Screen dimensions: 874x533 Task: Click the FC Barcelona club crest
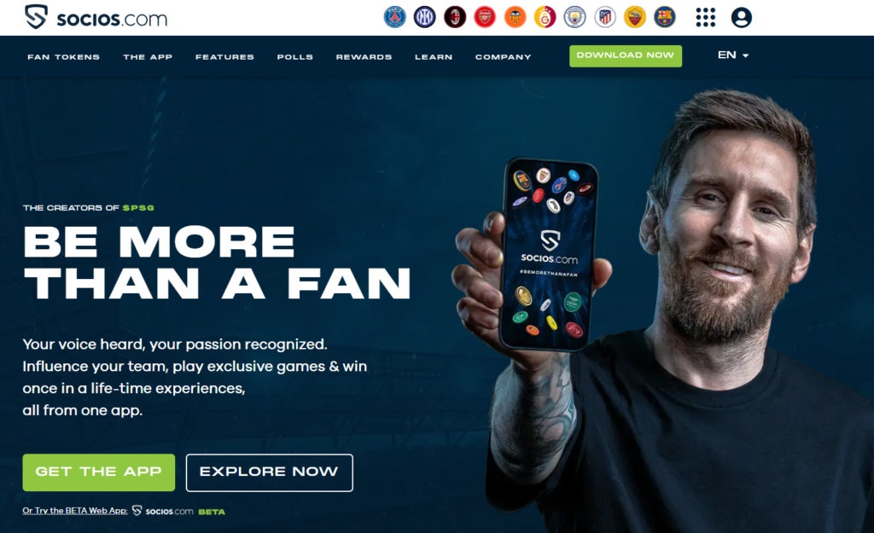[x=664, y=17]
